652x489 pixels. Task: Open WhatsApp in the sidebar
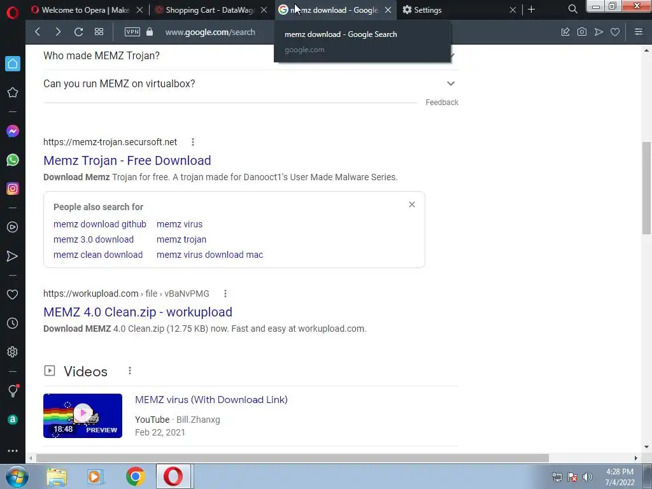pyautogui.click(x=13, y=160)
